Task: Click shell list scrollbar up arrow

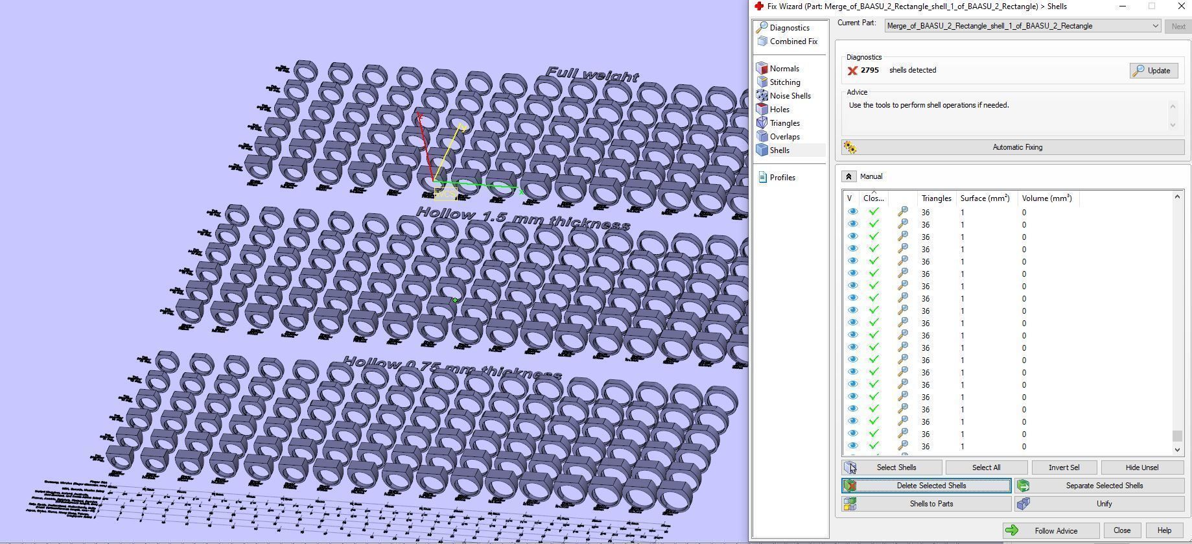Action: coord(1177,196)
